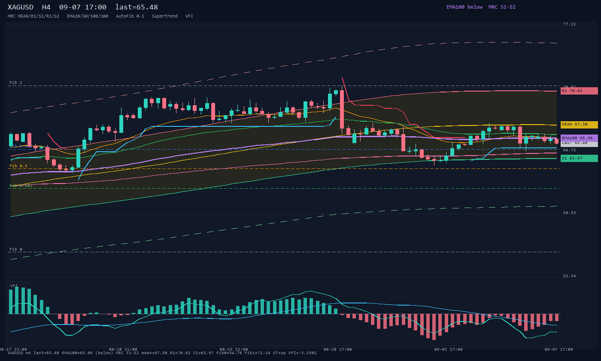Click the green 'S1 63.97' price tag

(579, 158)
